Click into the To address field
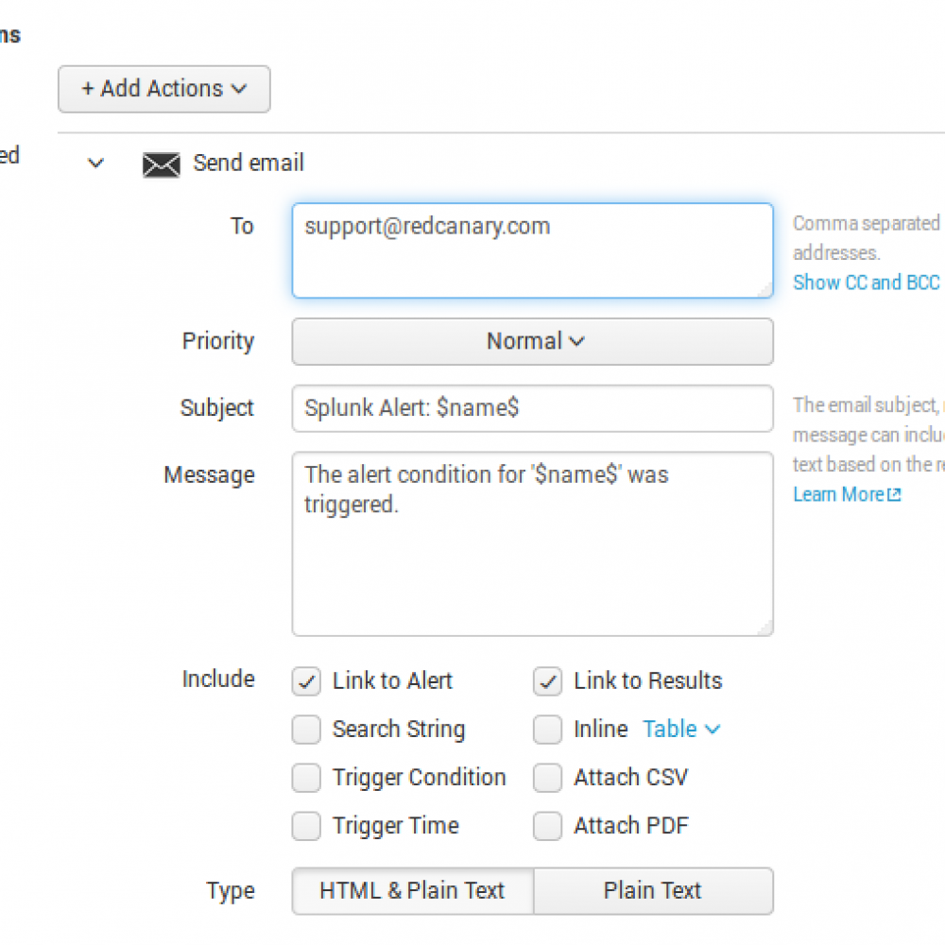The height and width of the screenshot is (945, 945). coord(532,250)
